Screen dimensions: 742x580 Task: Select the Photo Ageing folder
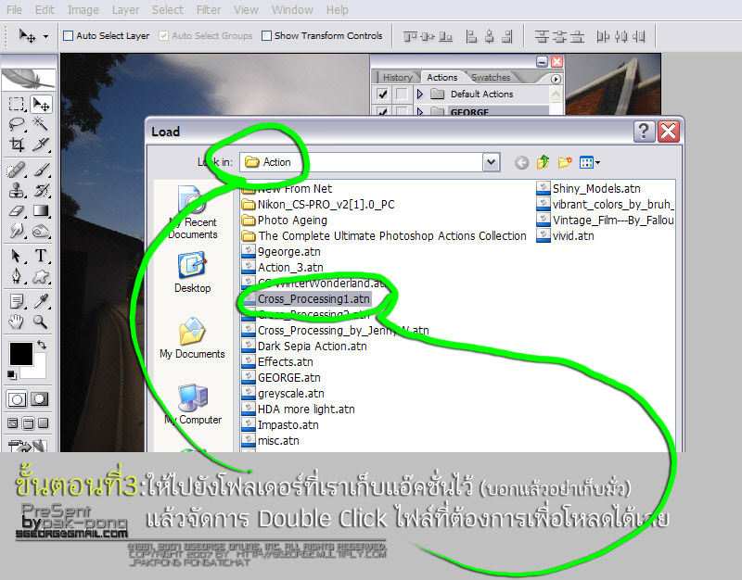tap(285, 221)
